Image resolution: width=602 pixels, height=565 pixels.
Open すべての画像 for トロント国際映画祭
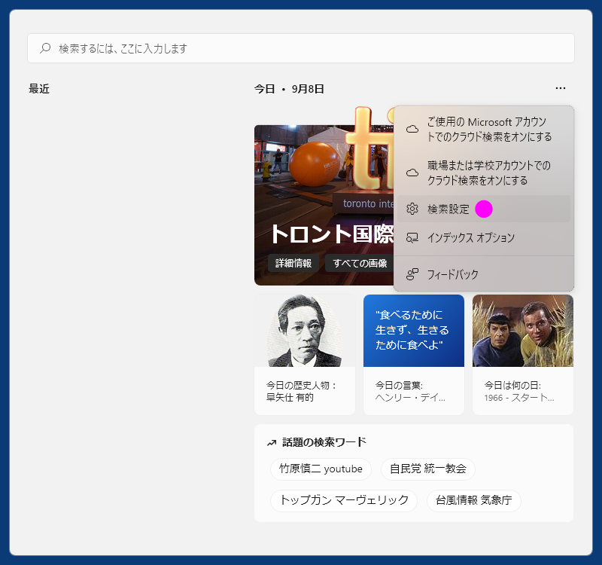coord(360,264)
